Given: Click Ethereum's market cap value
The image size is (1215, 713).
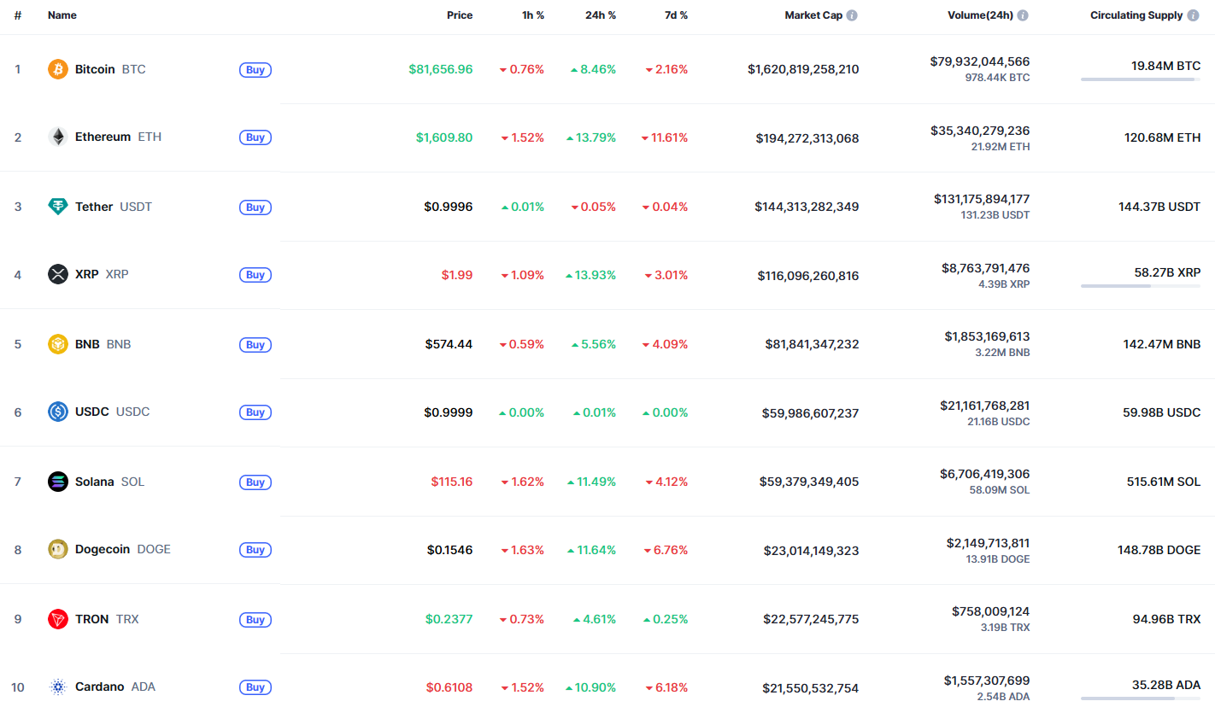Looking at the screenshot, I should [807, 138].
